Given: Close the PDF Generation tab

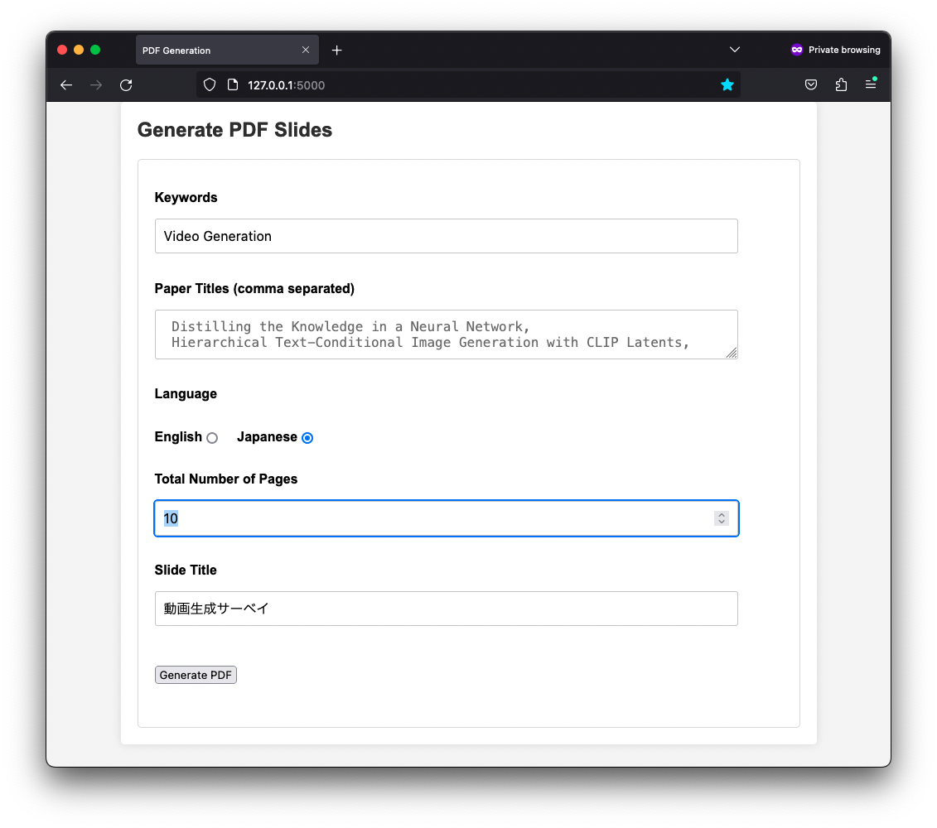Looking at the screenshot, I should coord(306,50).
